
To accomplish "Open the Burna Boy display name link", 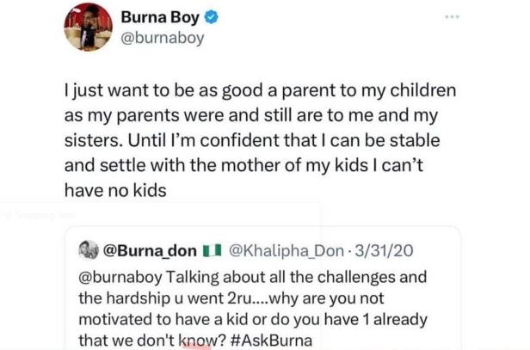I will pyautogui.click(x=159, y=17).
